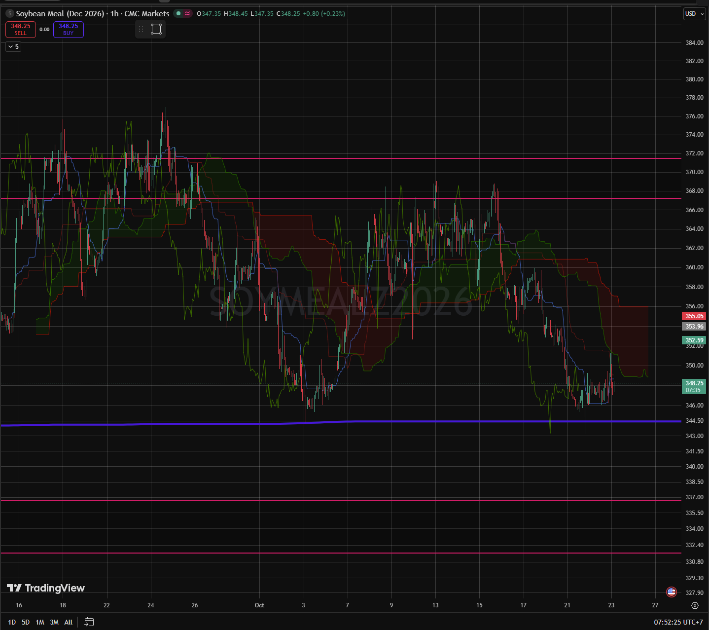The width and height of the screenshot is (709, 630).
Task: Click the Soybean Meal symbol logo icon
Action: point(9,14)
